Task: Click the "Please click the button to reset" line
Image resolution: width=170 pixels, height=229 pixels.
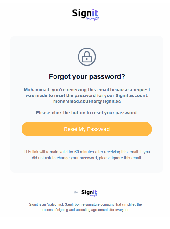Action: pyautogui.click(x=87, y=113)
